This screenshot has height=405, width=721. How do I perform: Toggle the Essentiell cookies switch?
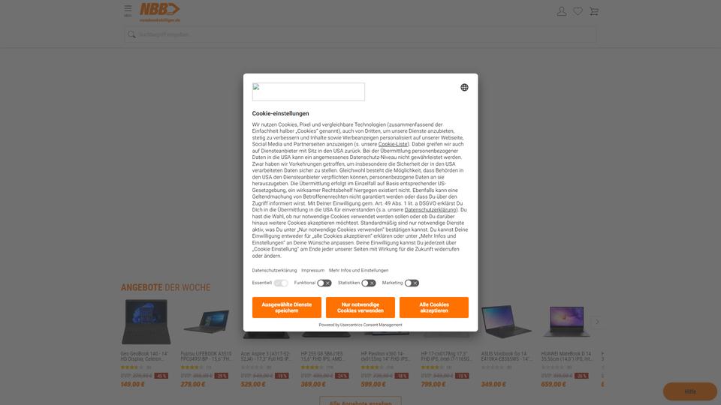280,283
